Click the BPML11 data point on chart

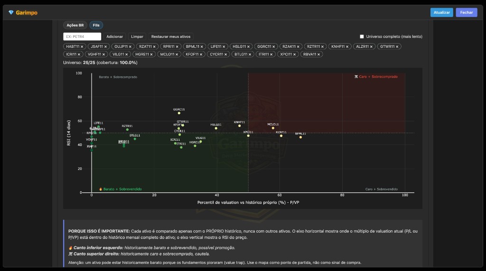300,137
